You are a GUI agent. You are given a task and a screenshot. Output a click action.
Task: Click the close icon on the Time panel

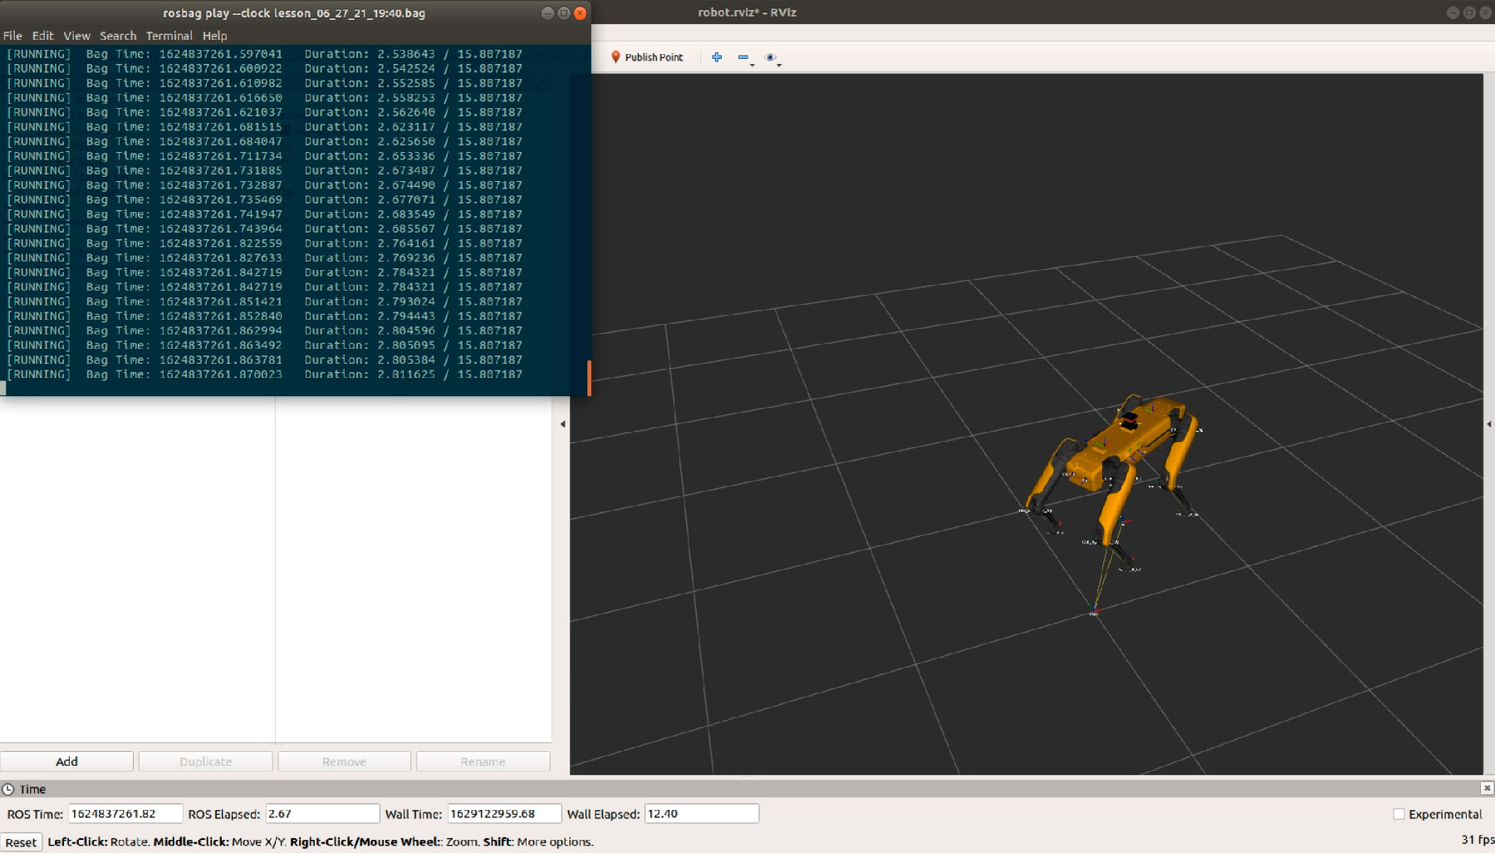tap(1487, 788)
